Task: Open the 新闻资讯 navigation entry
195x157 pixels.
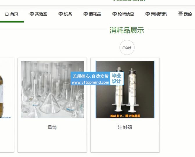Action: coord(156,14)
